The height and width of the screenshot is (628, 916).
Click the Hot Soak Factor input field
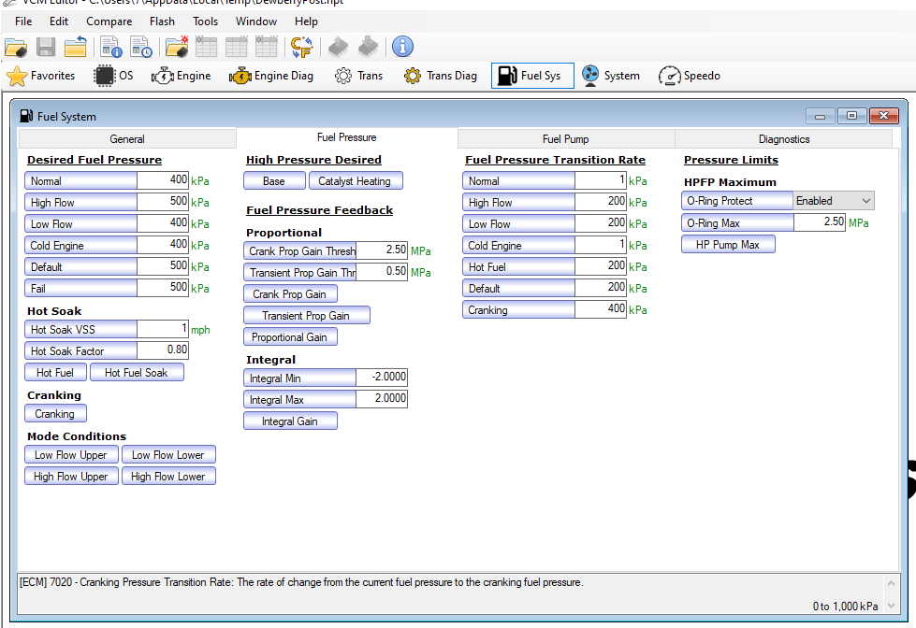[x=163, y=350]
